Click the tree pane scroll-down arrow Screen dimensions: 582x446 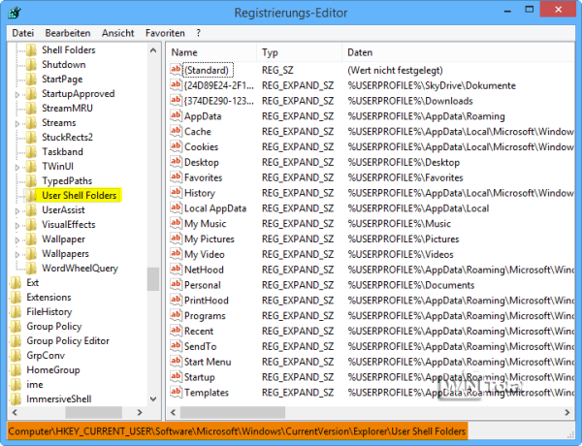coord(153,398)
